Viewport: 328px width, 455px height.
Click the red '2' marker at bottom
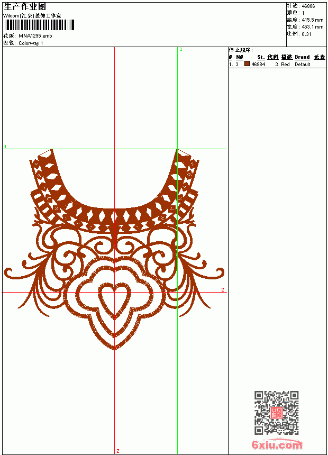118,451
